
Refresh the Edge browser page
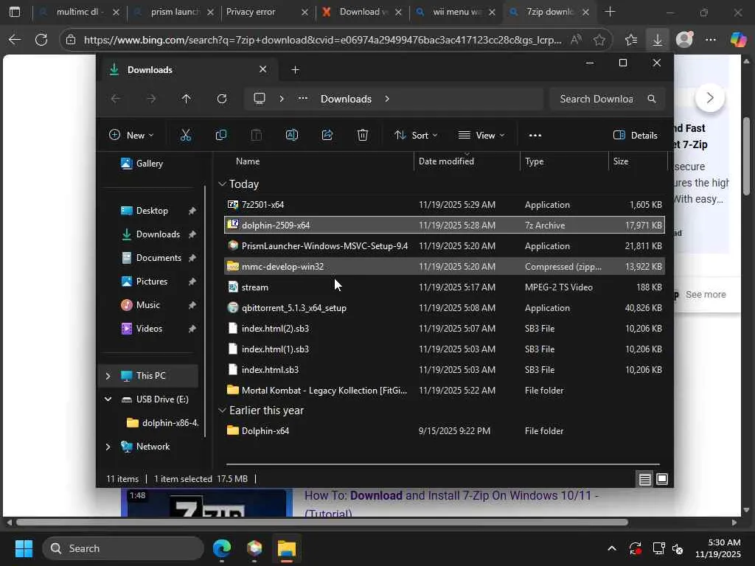pyautogui.click(x=41, y=40)
